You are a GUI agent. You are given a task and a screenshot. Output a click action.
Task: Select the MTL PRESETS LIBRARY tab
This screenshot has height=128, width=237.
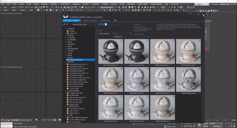(71, 20)
